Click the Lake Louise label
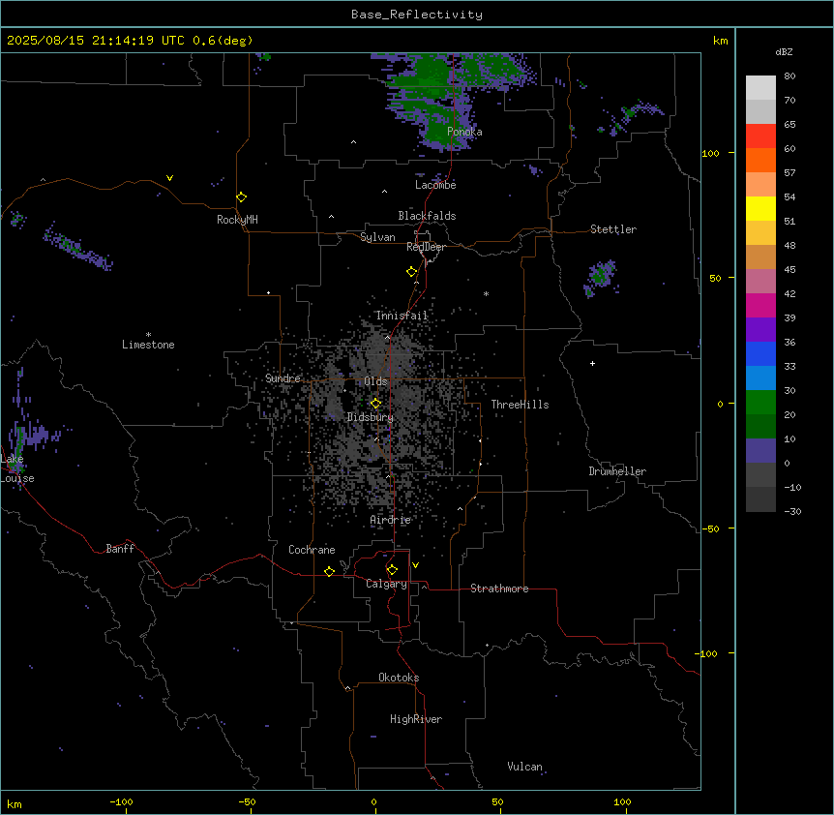834x815 pixels. click(15, 468)
